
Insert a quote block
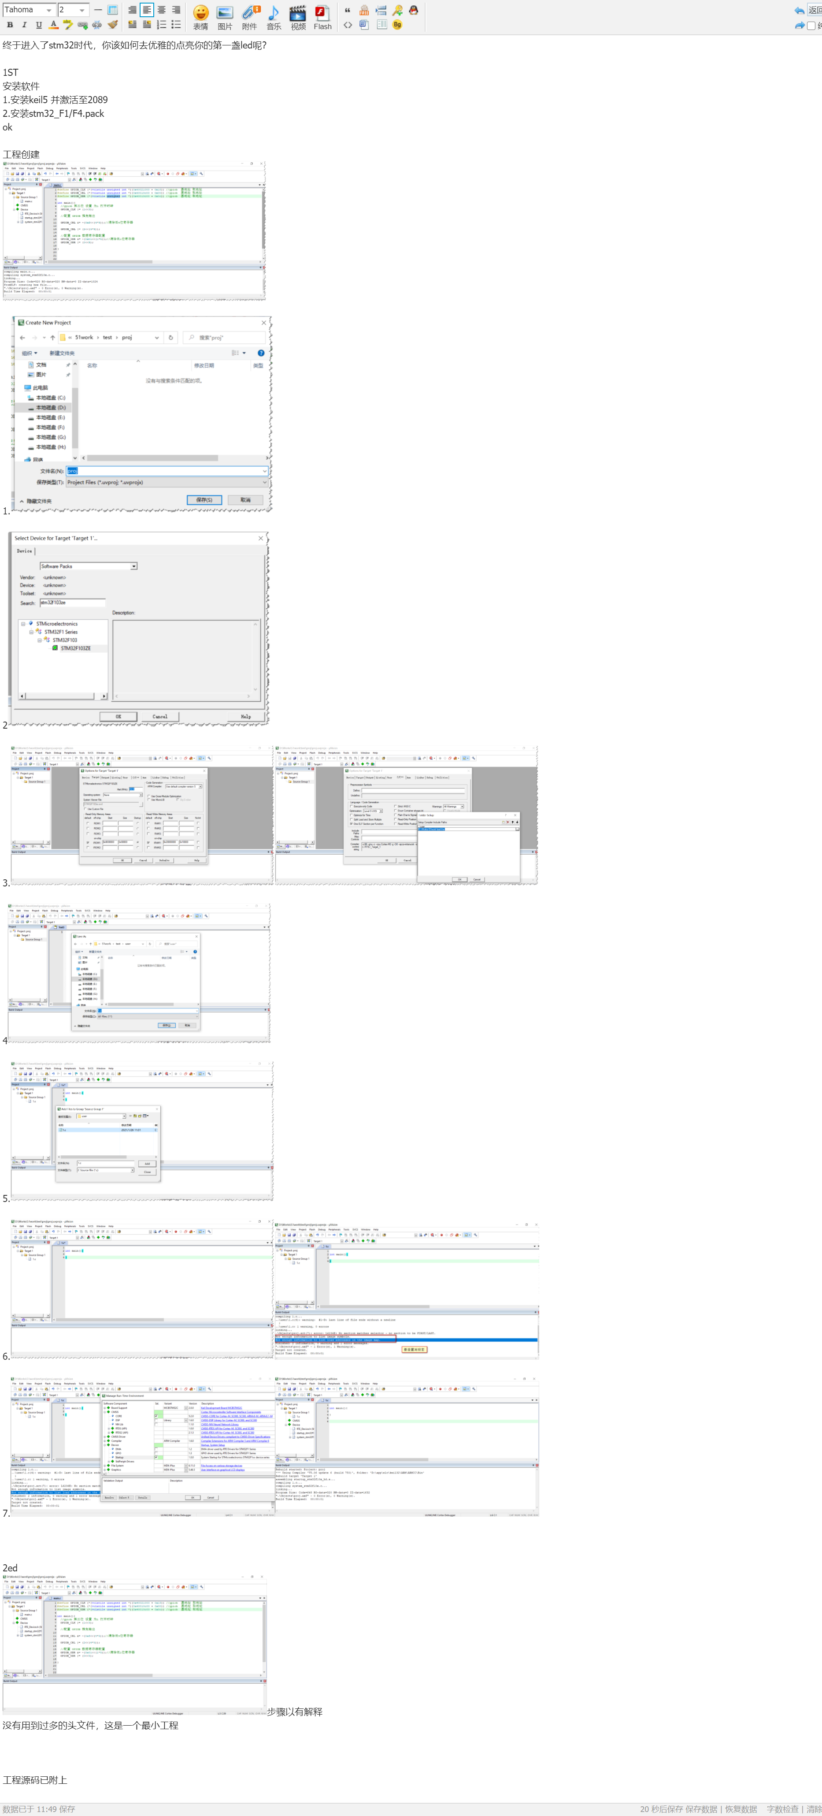click(x=347, y=10)
